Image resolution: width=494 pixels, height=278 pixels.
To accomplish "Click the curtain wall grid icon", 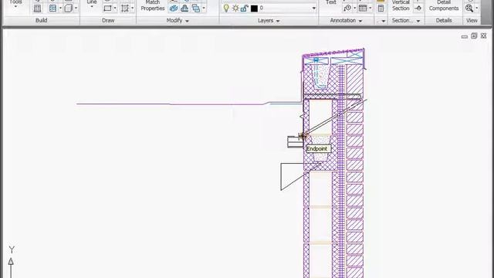I will [x=38, y=8].
